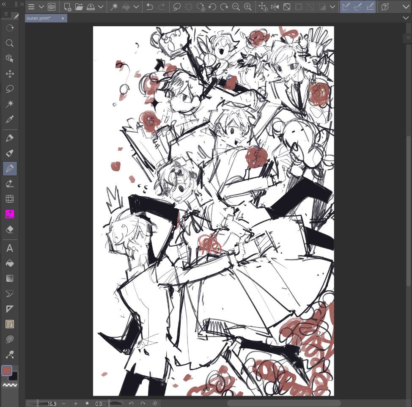Save the document with save icon
412x407 pixels.
coord(91,7)
